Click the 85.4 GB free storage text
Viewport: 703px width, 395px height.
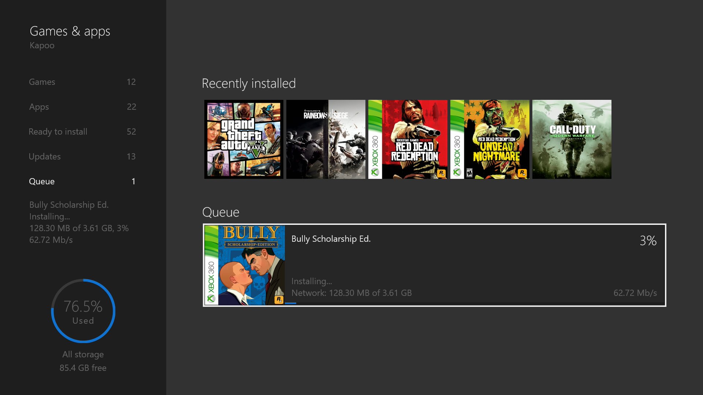click(83, 368)
